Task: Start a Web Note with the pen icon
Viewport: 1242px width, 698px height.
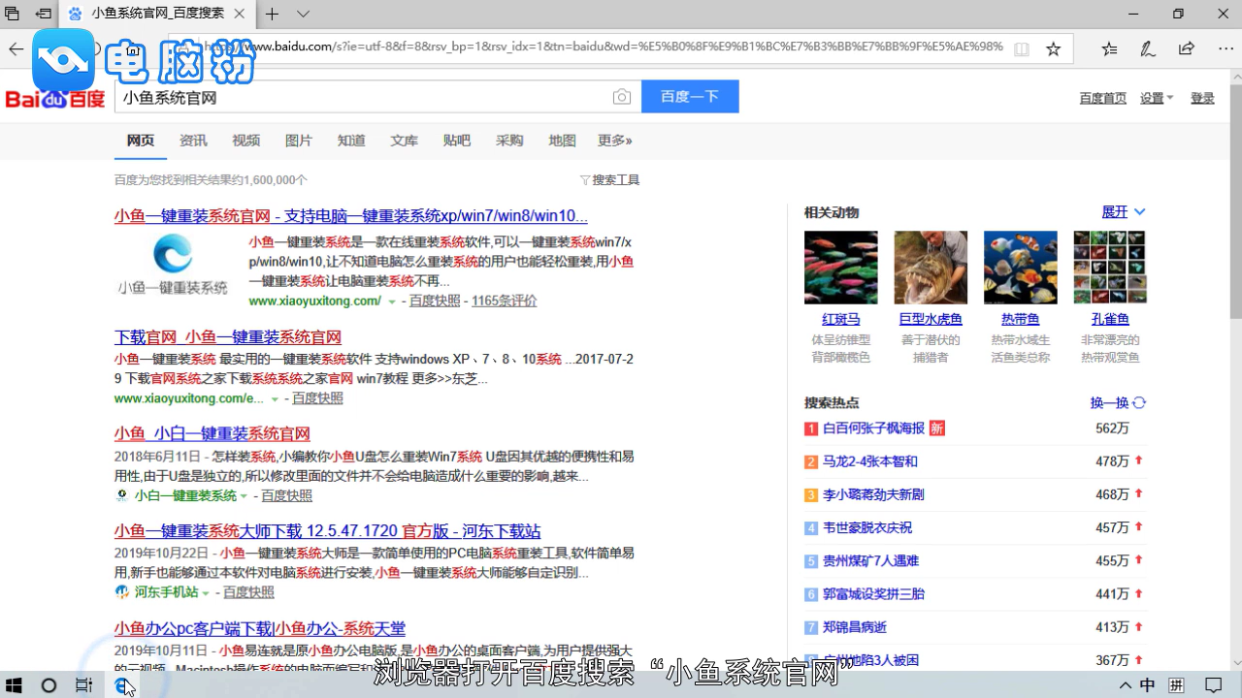Action: pyautogui.click(x=1148, y=48)
